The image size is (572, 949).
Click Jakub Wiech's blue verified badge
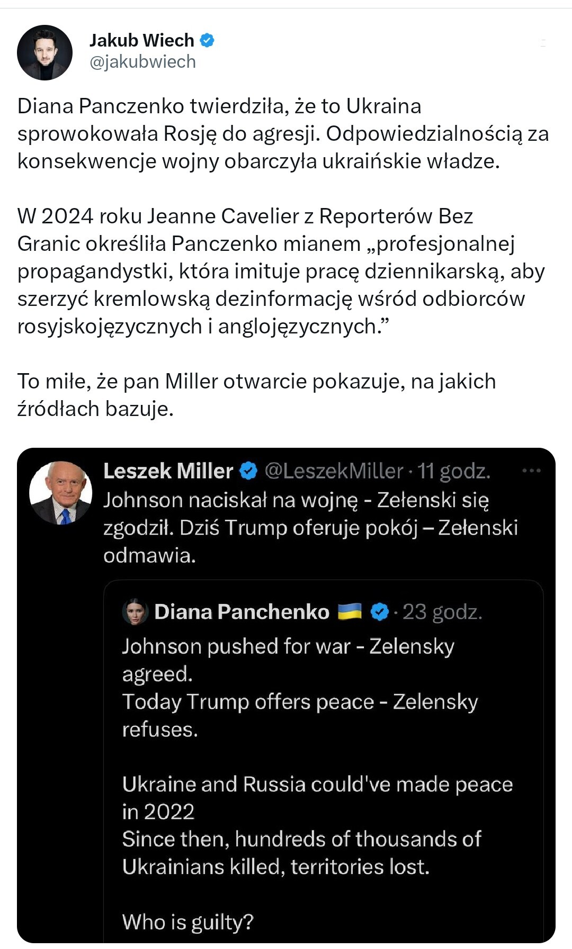tap(207, 40)
